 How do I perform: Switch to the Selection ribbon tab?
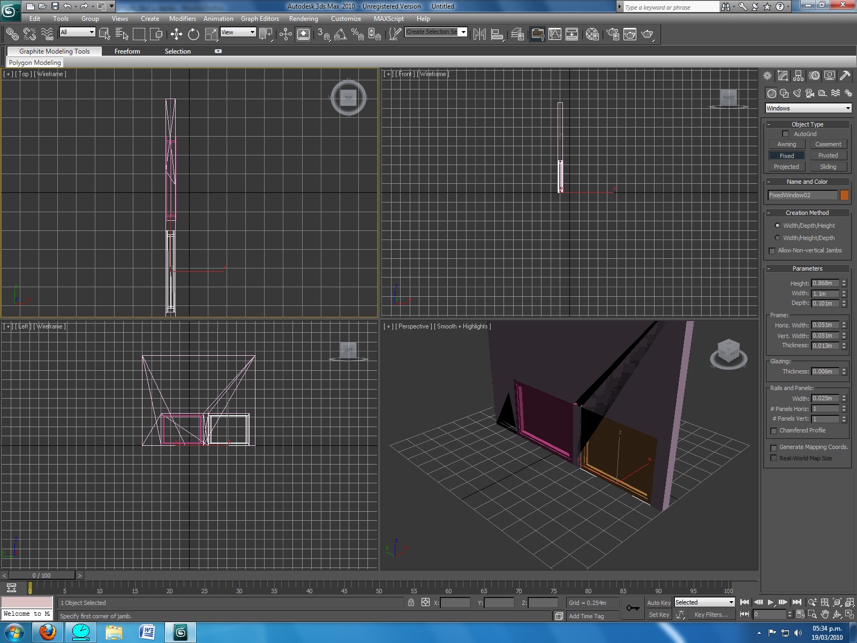tap(178, 51)
